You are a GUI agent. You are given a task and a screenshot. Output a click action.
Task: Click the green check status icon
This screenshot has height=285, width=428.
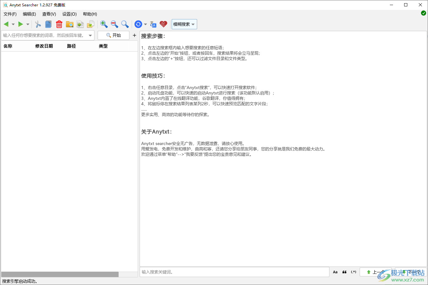click(424, 13)
